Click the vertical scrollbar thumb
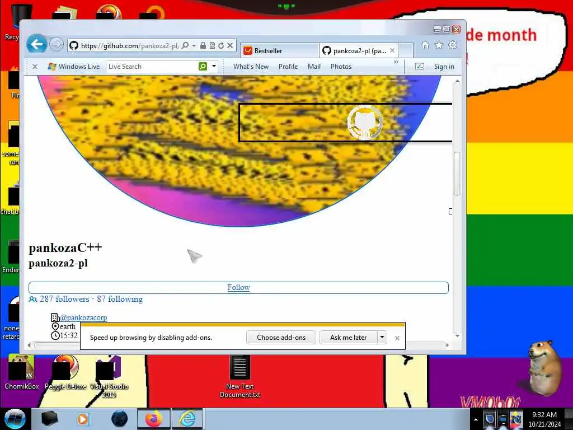Viewport: 573px width, 430px height. [457, 174]
